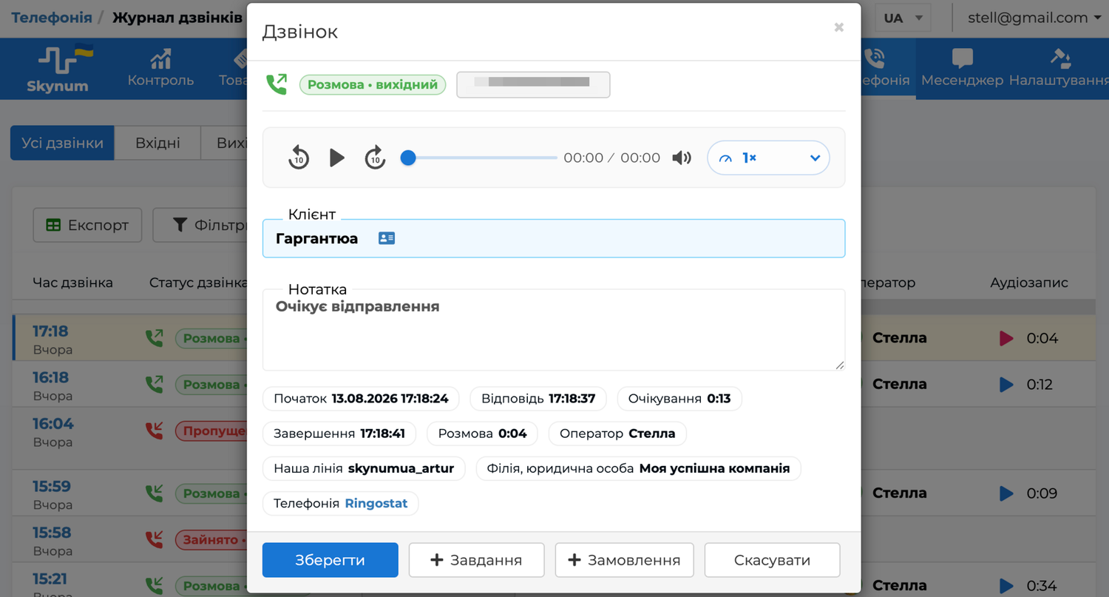The height and width of the screenshot is (597, 1109).
Task: Click the Завершення 17:18:41 chip
Action: tap(339, 434)
